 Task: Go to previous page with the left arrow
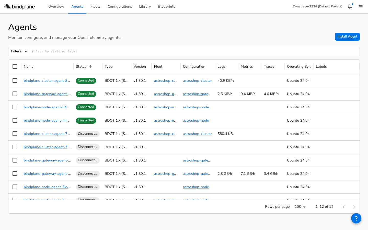click(x=344, y=207)
